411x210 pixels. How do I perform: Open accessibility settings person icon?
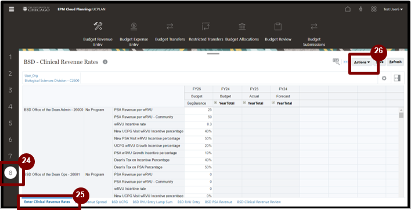[360, 9]
